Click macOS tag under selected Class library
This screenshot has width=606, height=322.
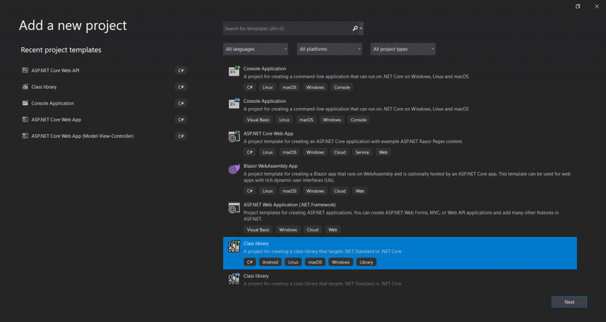pyautogui.click(x=315, y=262)
